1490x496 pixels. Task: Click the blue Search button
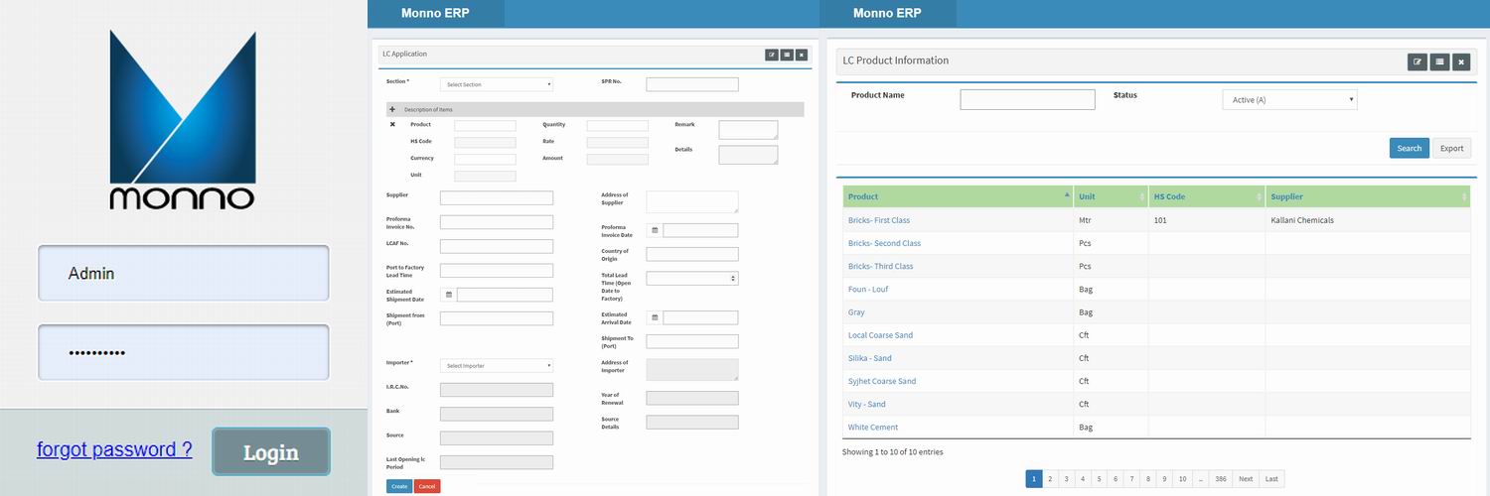(x=1410, y=148)
